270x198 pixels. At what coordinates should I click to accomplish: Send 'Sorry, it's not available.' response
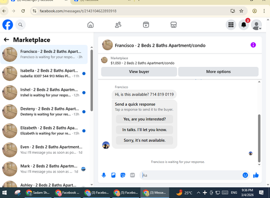point(145,140)
